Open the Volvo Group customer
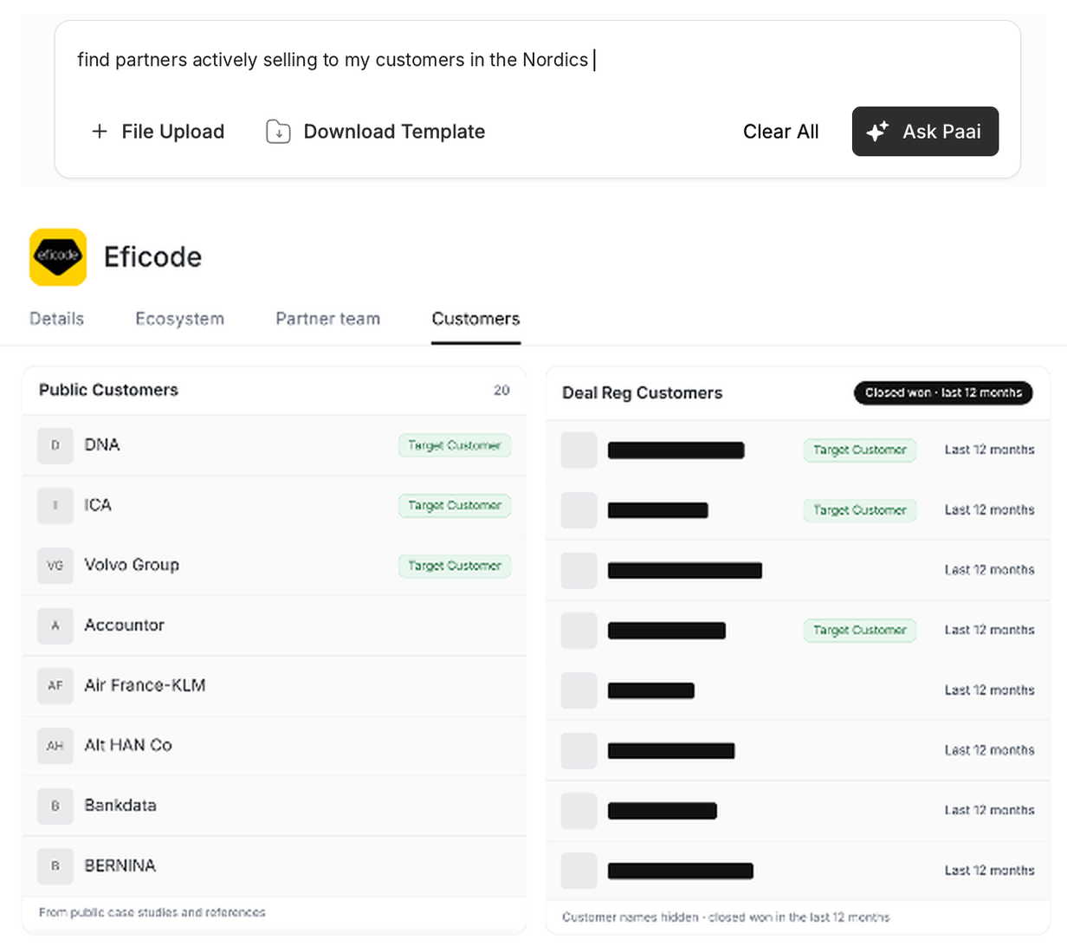This screenshot has width=1067, height=946. 274,566
